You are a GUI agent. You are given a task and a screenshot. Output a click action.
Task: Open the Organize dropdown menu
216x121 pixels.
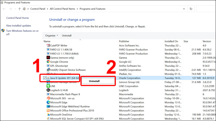tap(52, 35)
